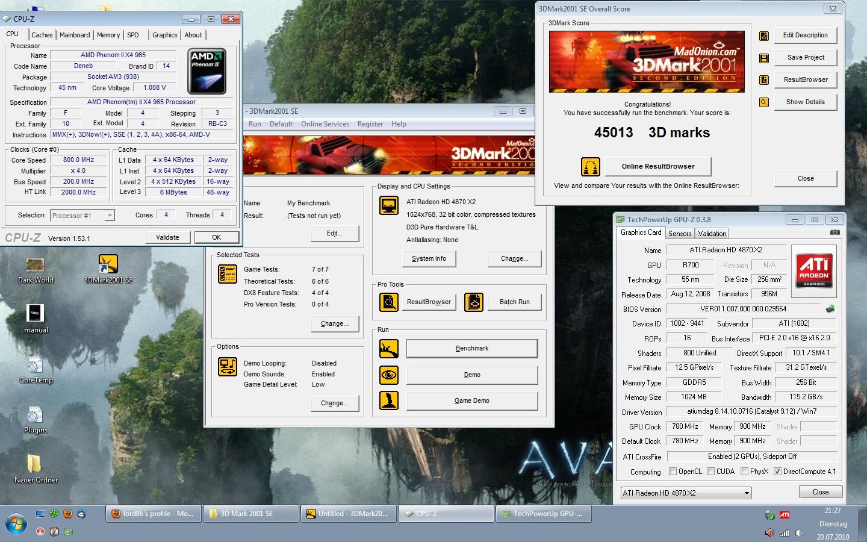Open the manual desktop icon
The height and width of the screenshot is (542, 867).
click(x=36, y=319)
